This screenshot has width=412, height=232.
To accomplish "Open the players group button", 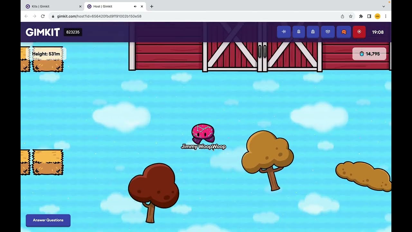I will pyautogui.click(x=328, y=32).
